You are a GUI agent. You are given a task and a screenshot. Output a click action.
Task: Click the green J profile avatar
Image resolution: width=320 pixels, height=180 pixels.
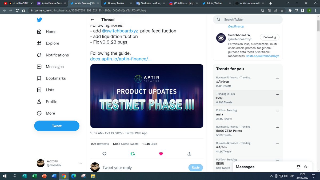click(x=309, y=11)
